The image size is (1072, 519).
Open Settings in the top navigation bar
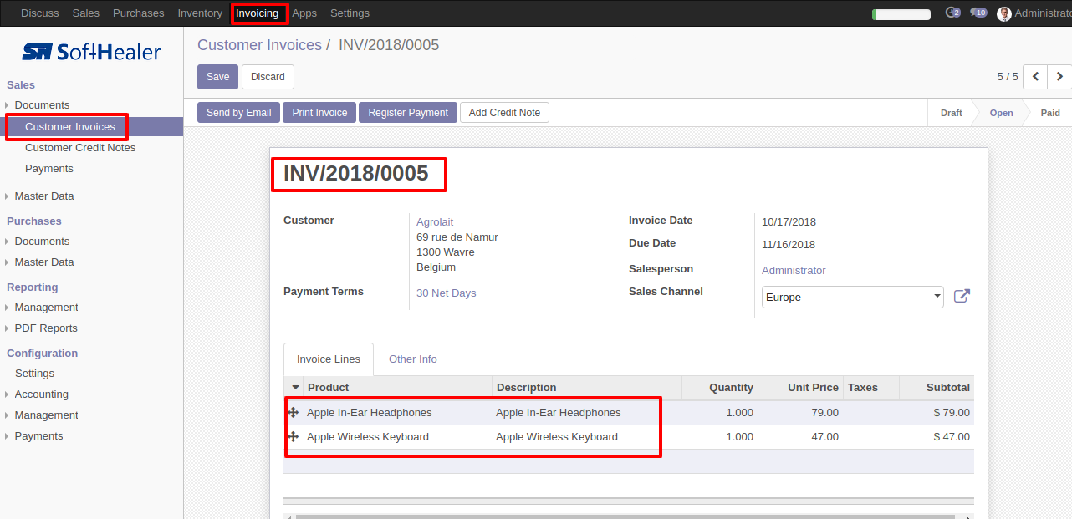coord(350,13)
